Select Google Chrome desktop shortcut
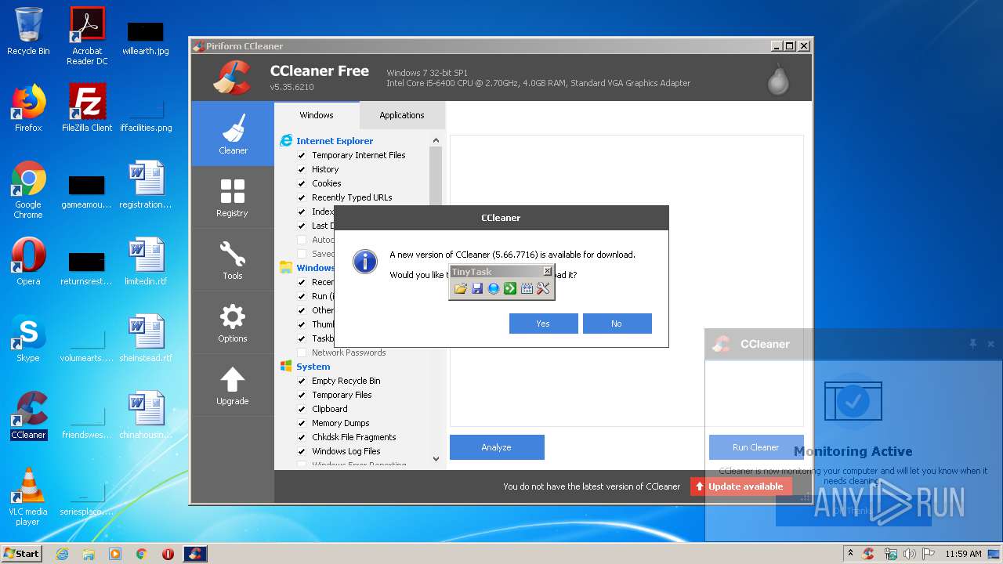 pos(28,190)
